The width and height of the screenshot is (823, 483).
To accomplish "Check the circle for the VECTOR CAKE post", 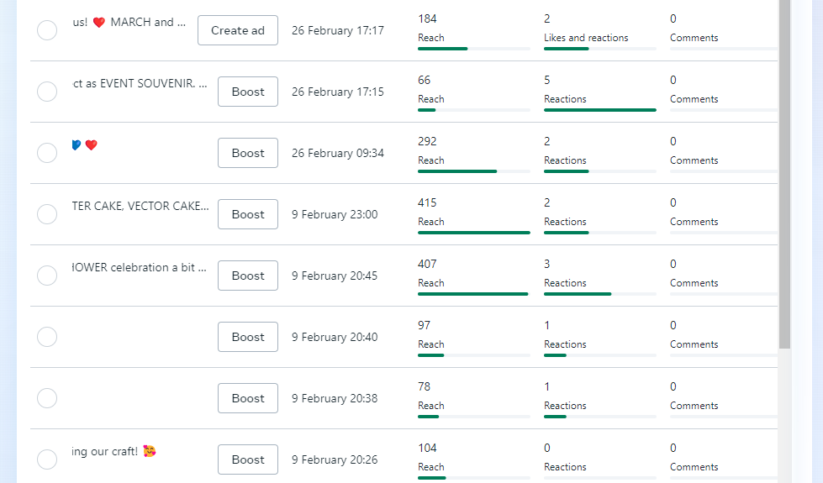I will click(47, 214).
